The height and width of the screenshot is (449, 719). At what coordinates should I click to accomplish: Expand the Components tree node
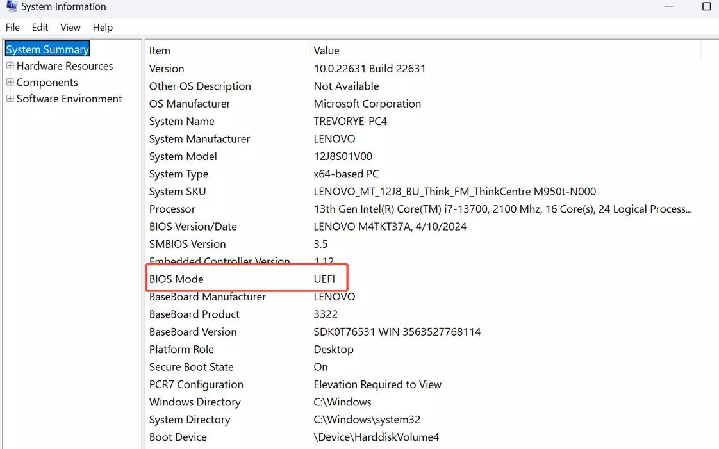point(10,83)
